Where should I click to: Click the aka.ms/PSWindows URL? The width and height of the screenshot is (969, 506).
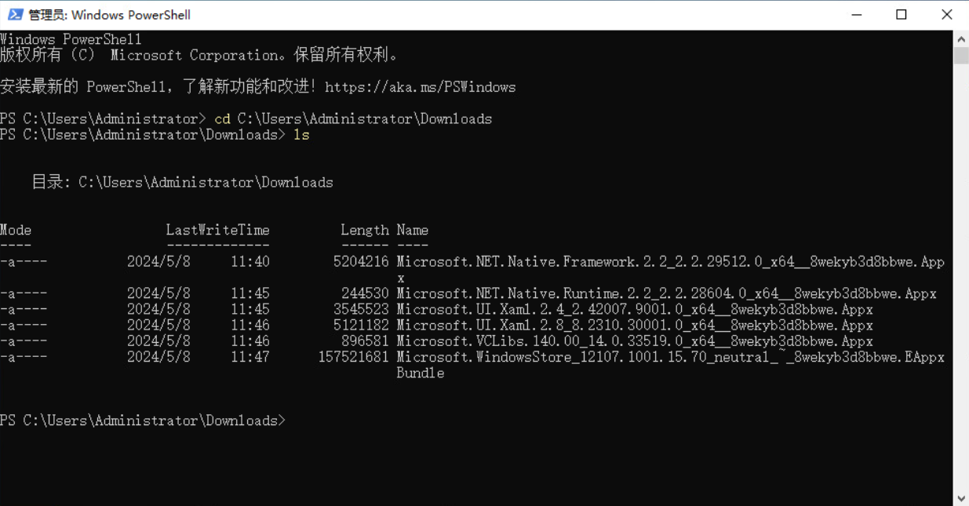(420, 87)
